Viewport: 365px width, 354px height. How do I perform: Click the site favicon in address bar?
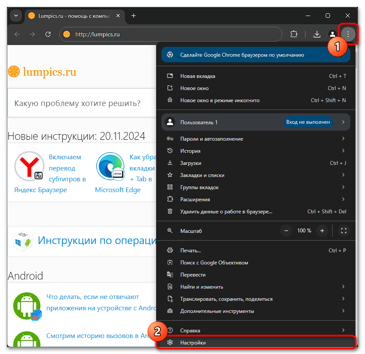pyautogui.click(x=67, y=34)
